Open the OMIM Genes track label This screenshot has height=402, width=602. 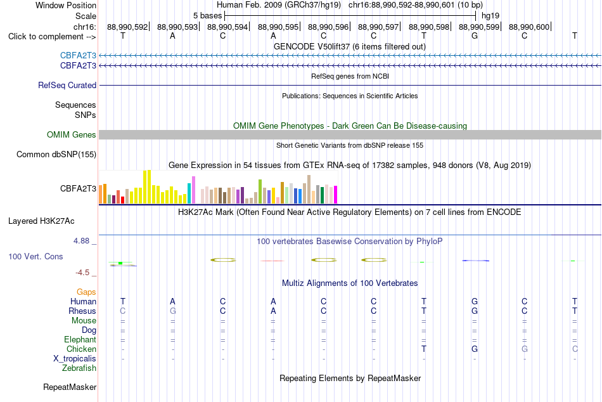[72, 135]
